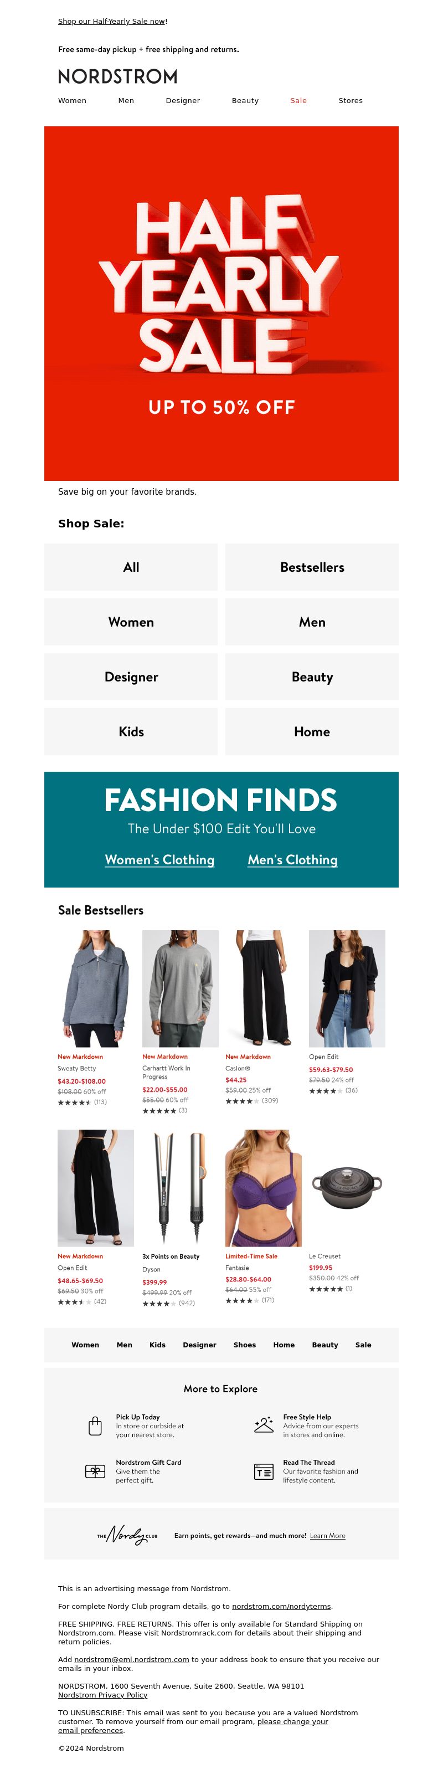
Task: Select Shoes in the bottom category bar
Action: pos(245,1345)
